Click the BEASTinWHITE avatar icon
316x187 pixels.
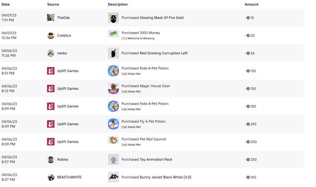(50, 177)
